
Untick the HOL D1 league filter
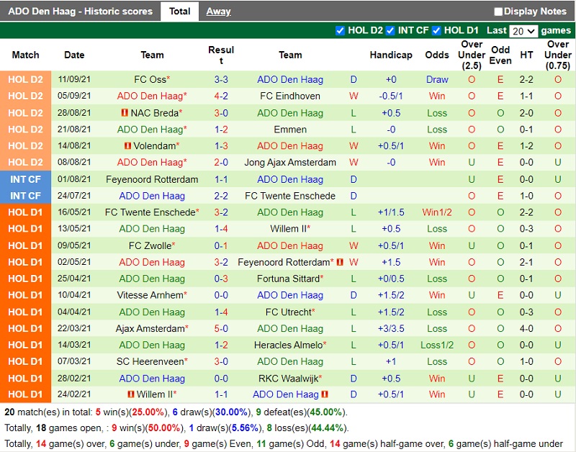(437, 31)
